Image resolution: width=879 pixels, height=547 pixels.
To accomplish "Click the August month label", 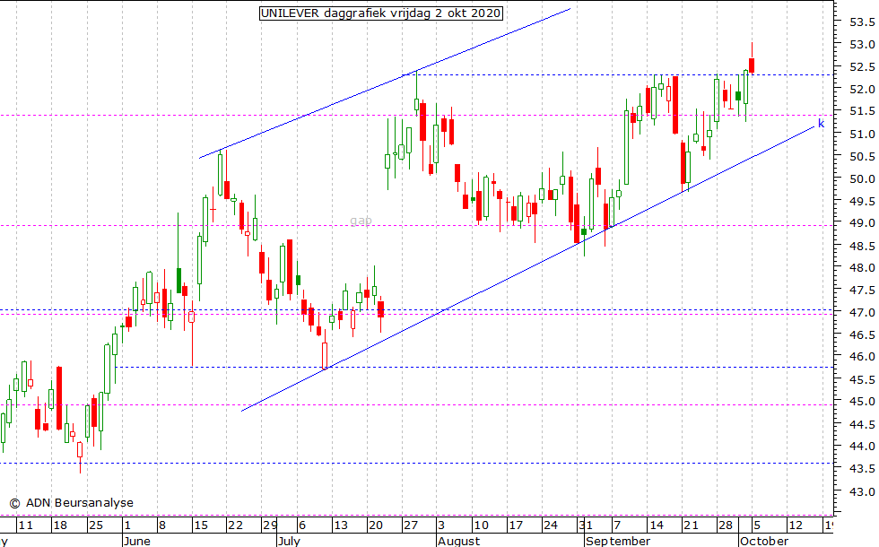I will click(459, 541).
